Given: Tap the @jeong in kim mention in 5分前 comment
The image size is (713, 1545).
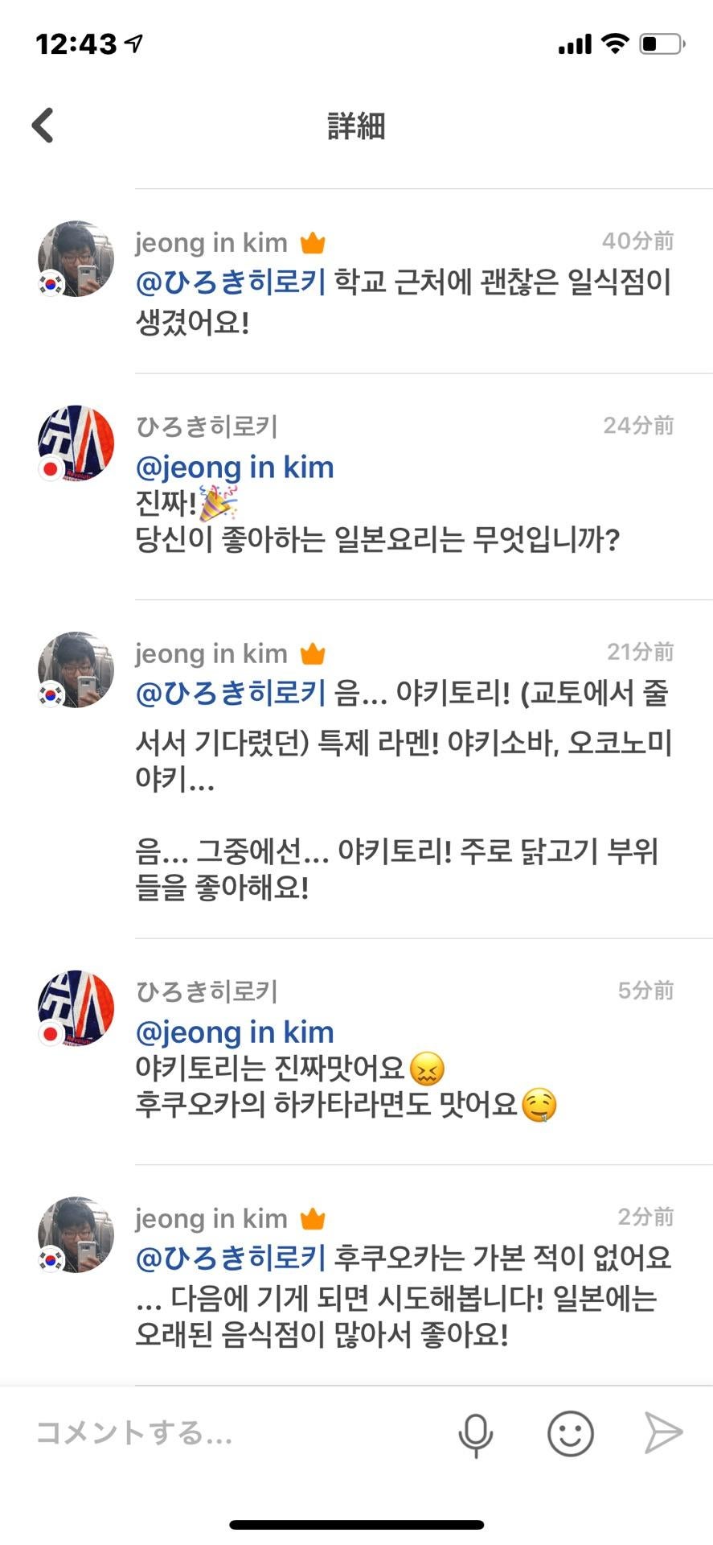Looking at the screenshot, I should [235, 1032].
